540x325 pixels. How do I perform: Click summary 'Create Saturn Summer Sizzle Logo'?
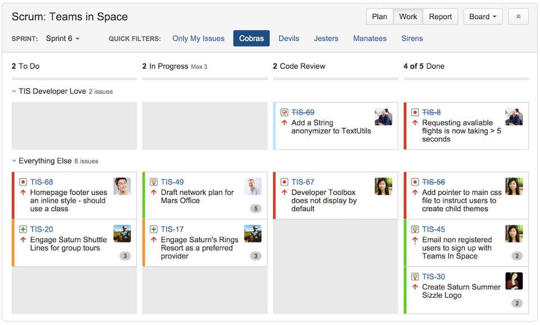point(461,291)
